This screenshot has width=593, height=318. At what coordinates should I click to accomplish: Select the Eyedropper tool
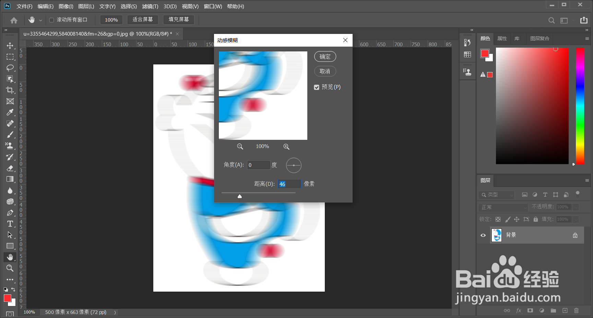point(10,112)
